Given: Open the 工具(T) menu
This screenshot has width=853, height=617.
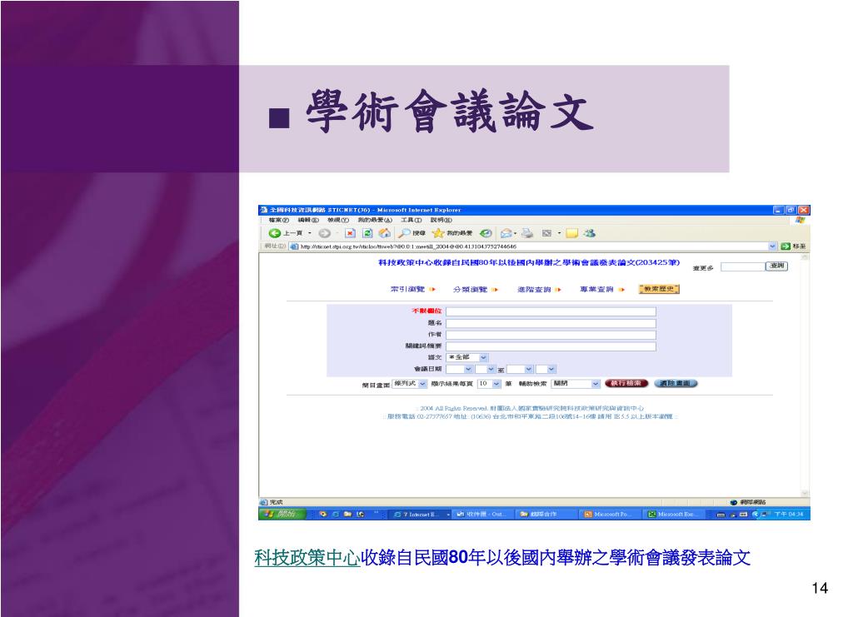Looking at the screenshot, I should point(412,220).
